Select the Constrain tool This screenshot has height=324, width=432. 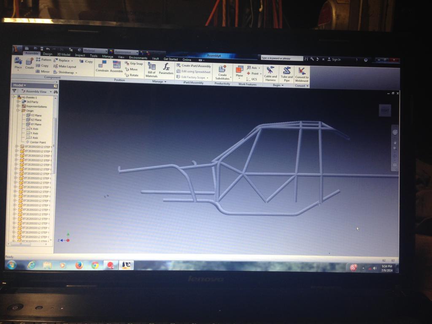tap(102, 66)
